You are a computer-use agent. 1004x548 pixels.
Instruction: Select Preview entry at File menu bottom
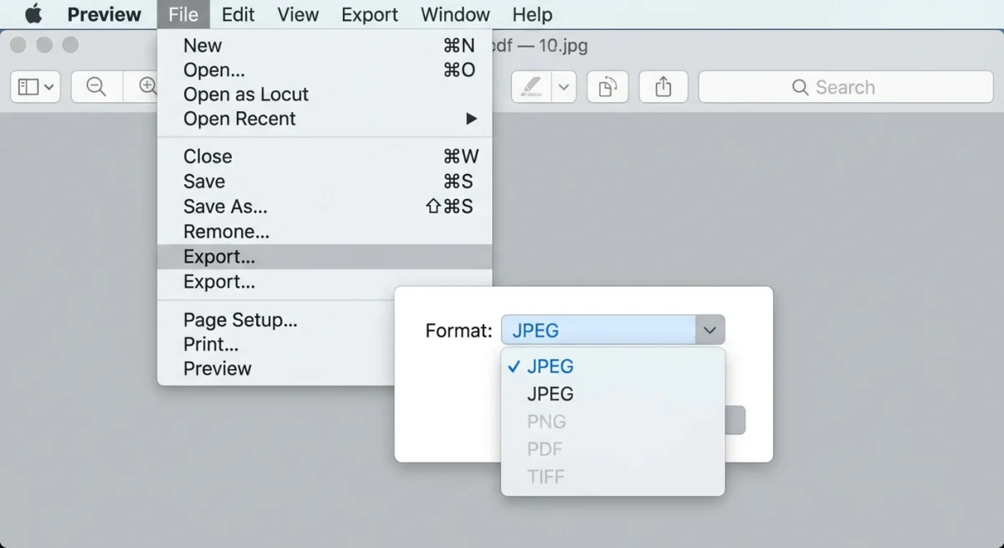(276, 368)
